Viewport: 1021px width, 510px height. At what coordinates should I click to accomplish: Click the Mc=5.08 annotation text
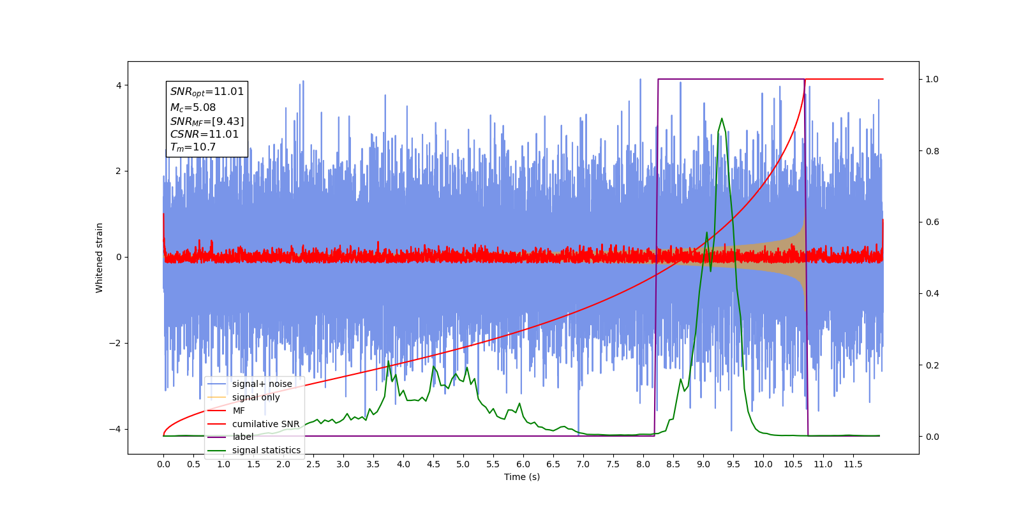(193, 108)
